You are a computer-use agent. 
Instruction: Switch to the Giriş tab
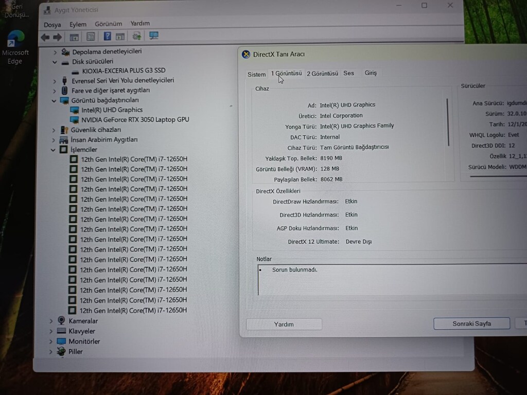coord(371,73)
